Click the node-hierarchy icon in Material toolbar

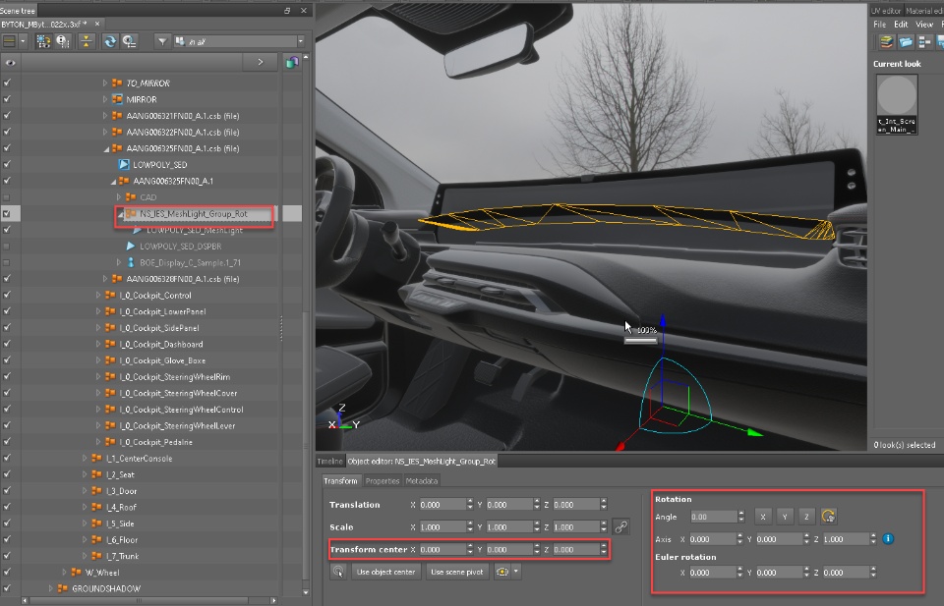tap(924, 42)
